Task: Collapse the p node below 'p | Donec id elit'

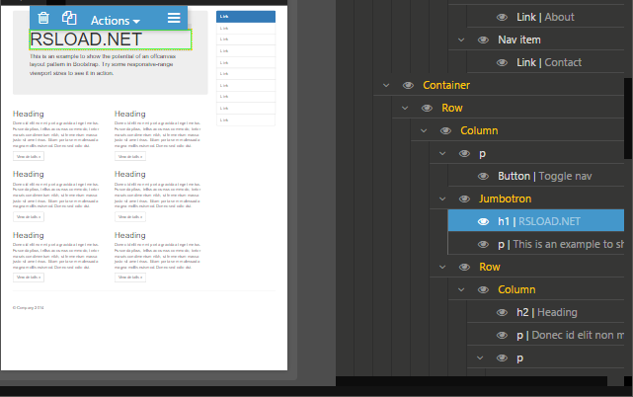Action: coord(480,357)
